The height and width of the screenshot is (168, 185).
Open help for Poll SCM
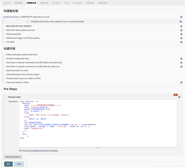[x=181, y=42]
